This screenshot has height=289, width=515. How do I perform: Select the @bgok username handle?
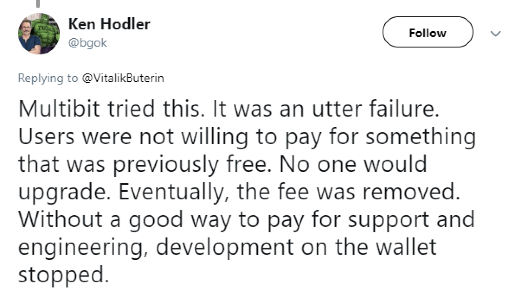coord(88,43)
